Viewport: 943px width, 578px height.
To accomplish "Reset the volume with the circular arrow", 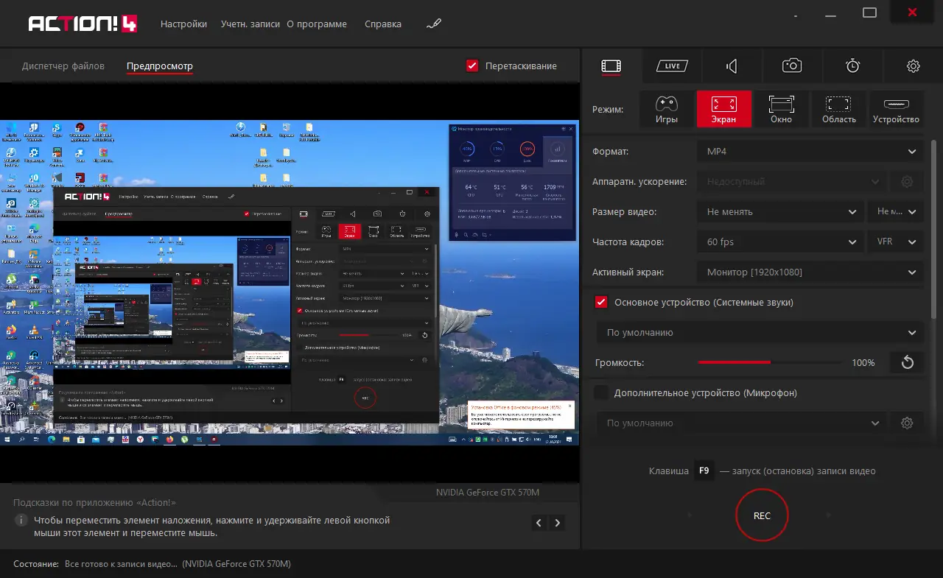I will (907, 362).
